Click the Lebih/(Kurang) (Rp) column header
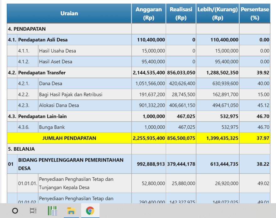Viewport: 276px width, 218px height. pos(217,13)
